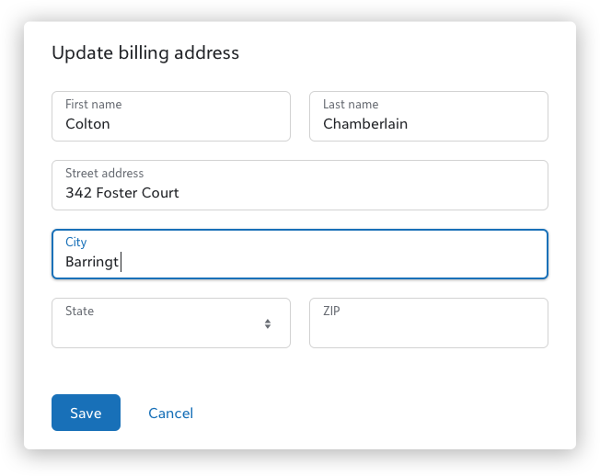Click the 'City' field label
Image resolution: width=600 pixels, height=476 pixels.
coord(75,243)
